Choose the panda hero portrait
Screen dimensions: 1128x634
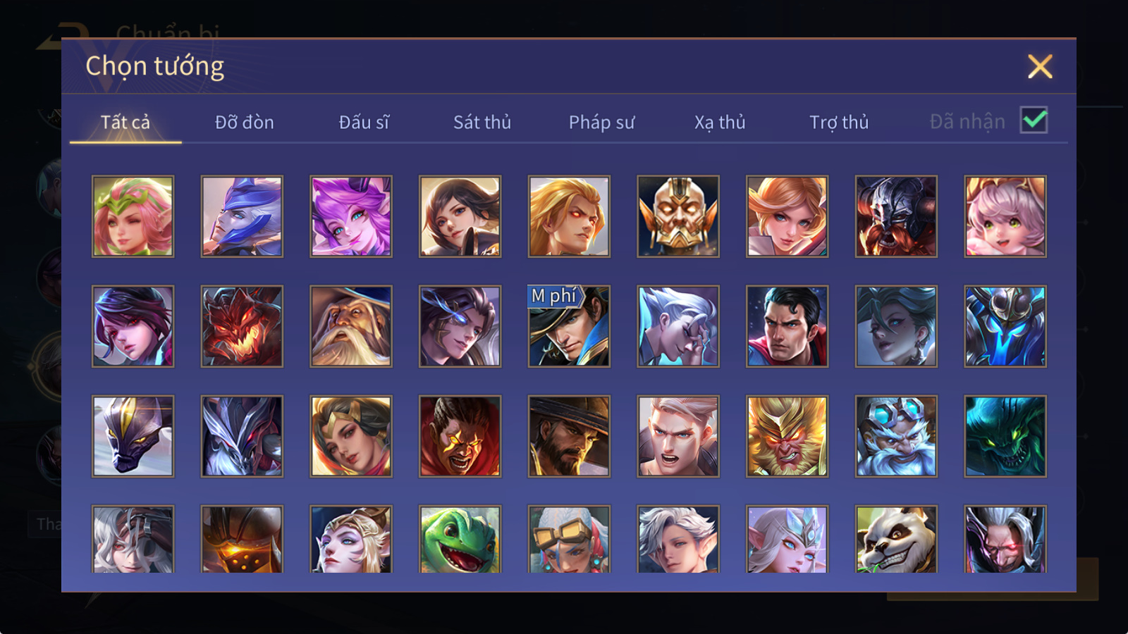point(896,540)
